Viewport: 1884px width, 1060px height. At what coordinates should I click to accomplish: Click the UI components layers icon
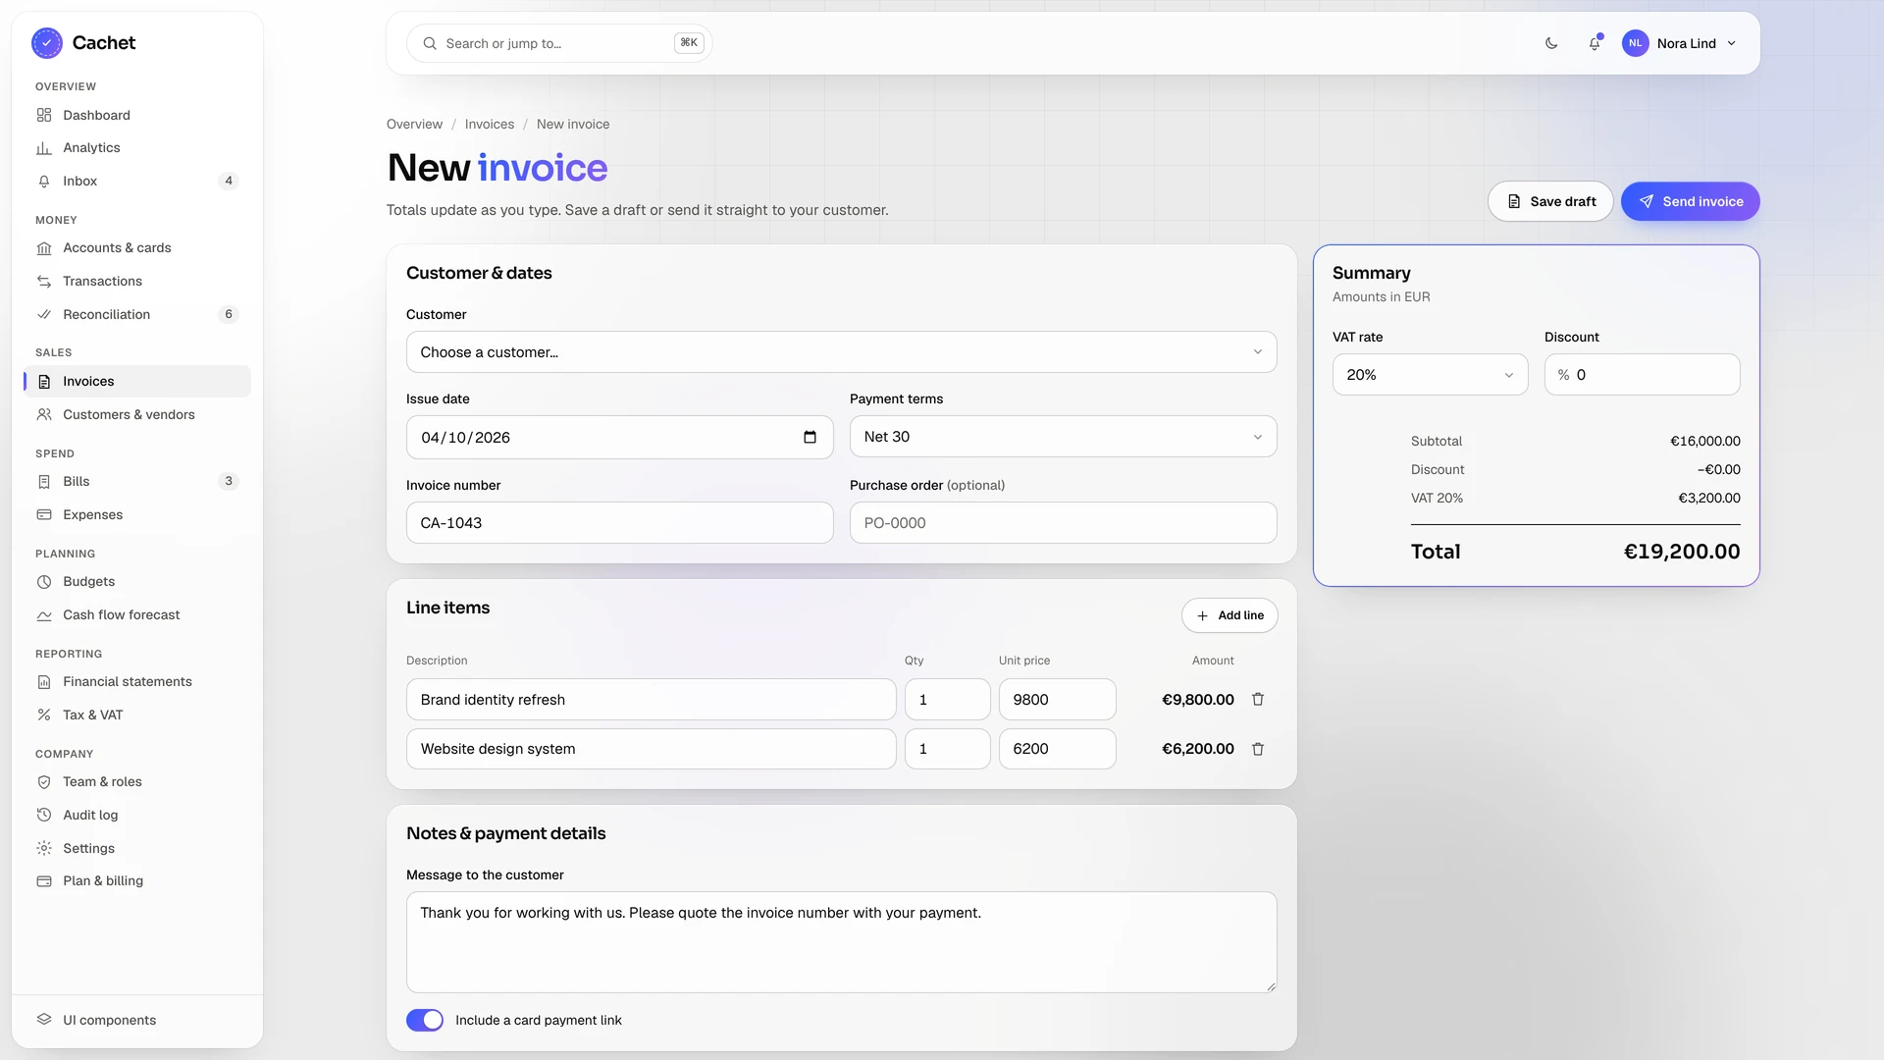(44, 1020)
